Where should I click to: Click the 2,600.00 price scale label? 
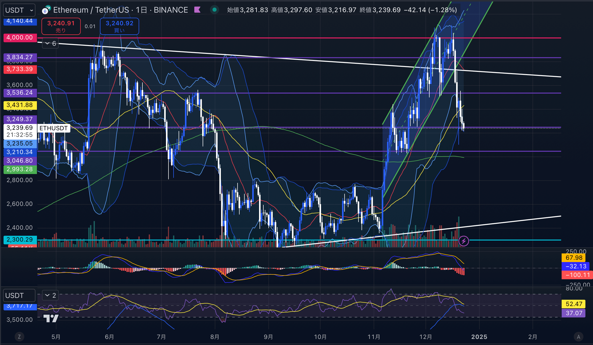(x=20, y=204)
